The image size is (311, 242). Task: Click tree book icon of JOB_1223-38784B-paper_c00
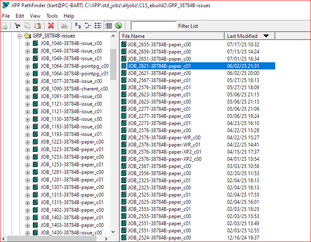[x=35, y=142]
